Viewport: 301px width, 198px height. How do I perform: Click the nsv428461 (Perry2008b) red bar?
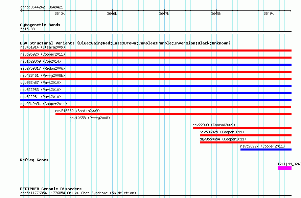pyautogui.click(x=156, y=79)
